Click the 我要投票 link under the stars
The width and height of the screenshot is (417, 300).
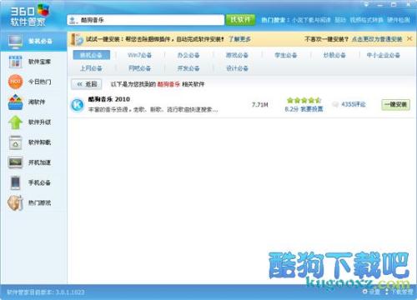(312, 109)
